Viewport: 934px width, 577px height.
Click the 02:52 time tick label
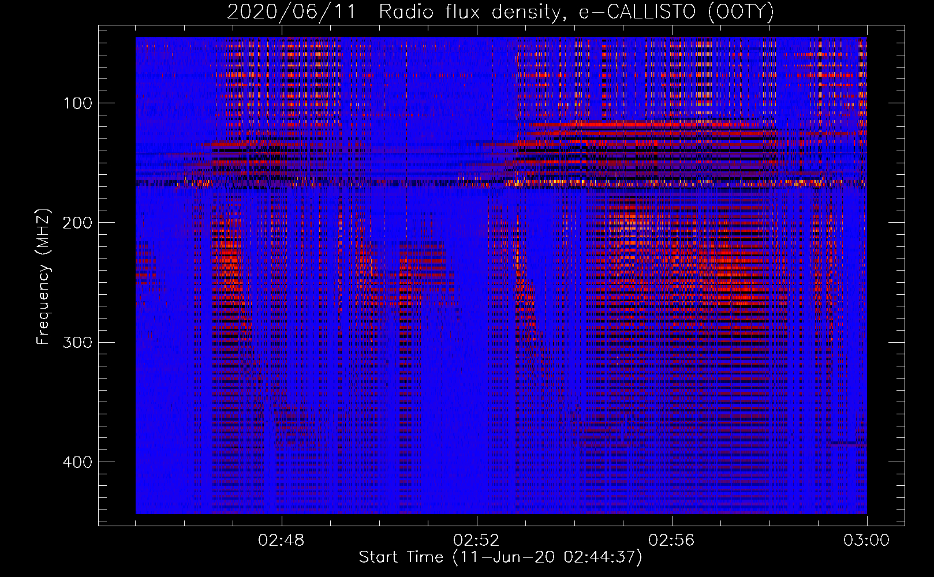(477, 541)
